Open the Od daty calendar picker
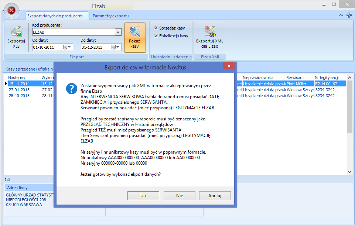The width and height of the screenshot is (355, 226). click(x=67, y=47)
